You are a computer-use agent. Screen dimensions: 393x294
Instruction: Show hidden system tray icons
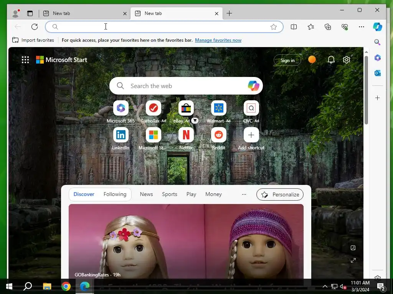[x=325, y=286]
